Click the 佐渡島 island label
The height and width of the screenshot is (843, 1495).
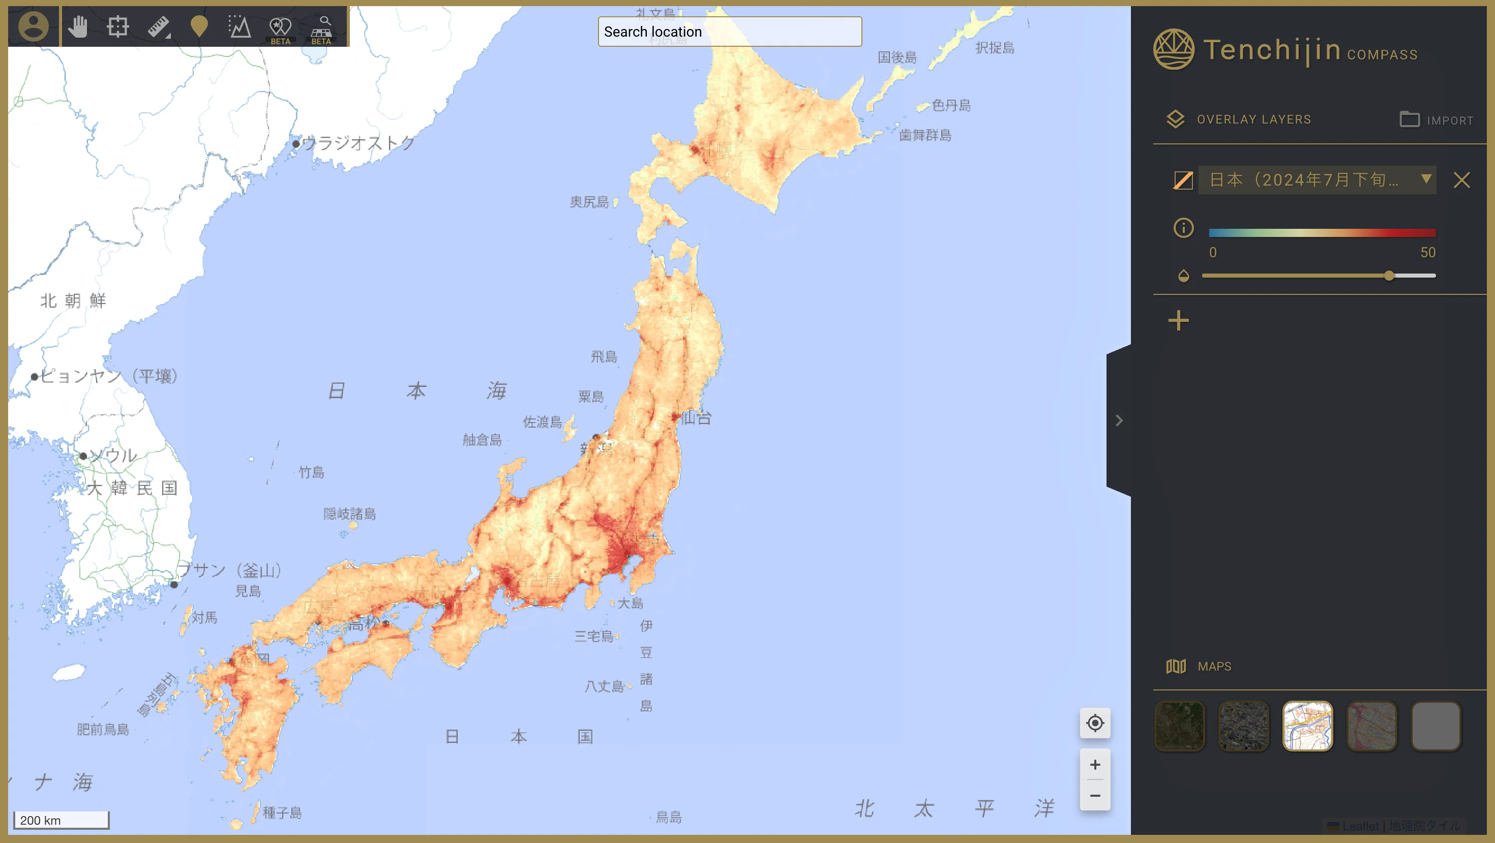[542, 422]
